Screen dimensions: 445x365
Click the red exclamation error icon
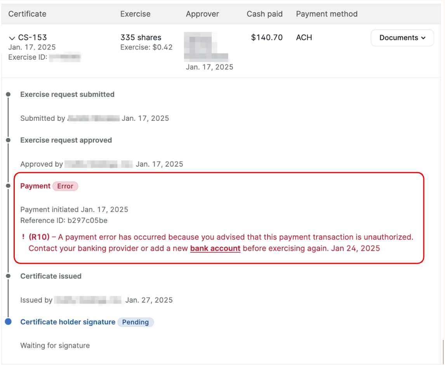23,236
